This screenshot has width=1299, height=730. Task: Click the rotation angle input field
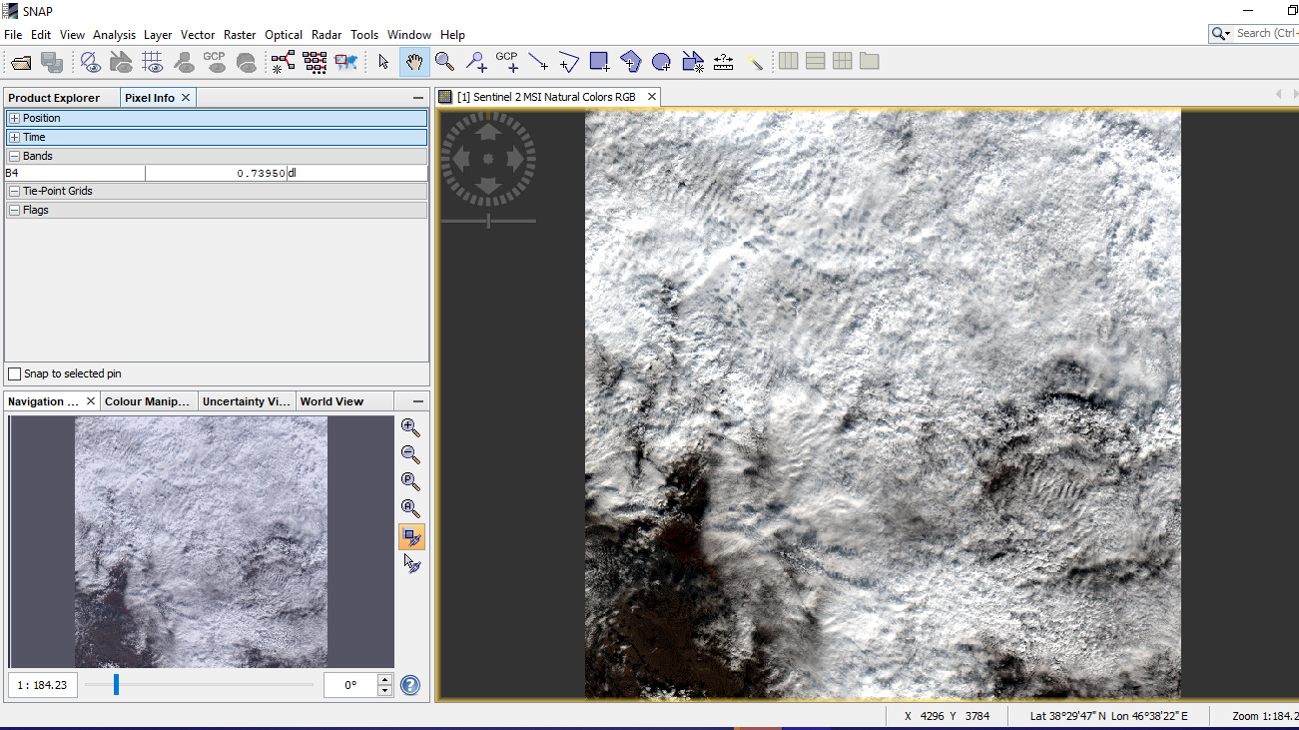point(349,685)
